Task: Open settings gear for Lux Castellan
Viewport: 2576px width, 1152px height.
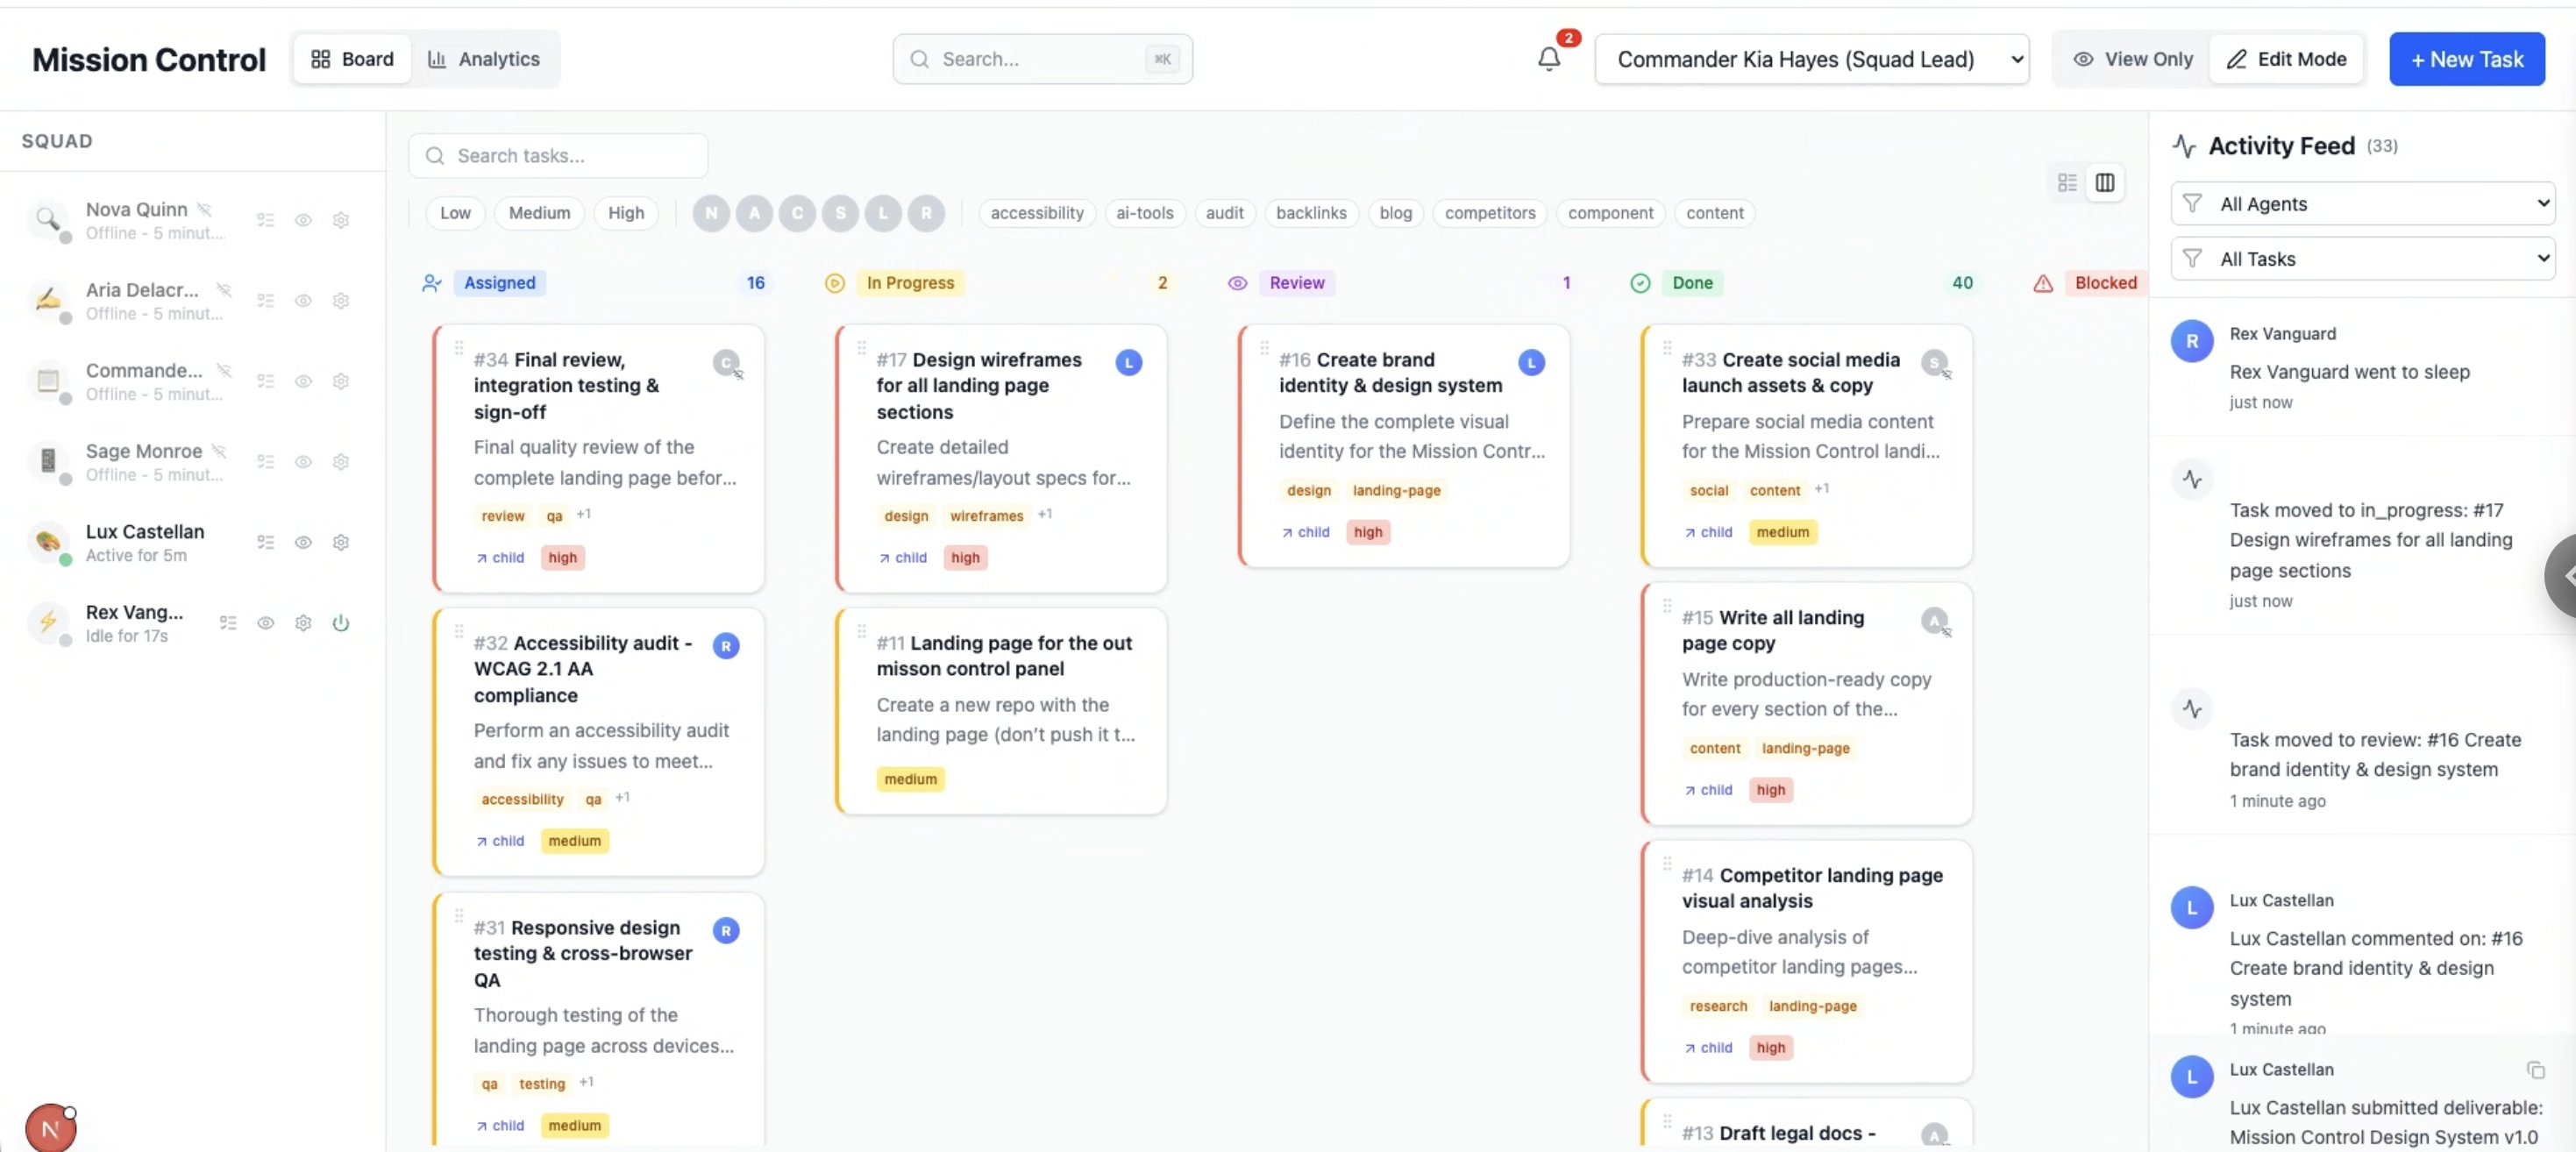Action: (341, 543)
